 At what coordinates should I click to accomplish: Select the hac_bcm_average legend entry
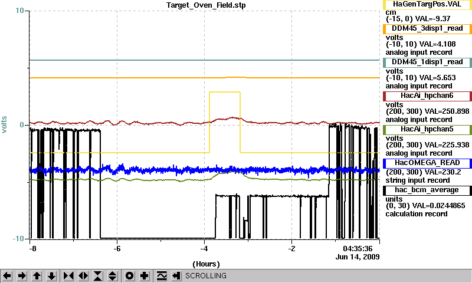[427, 190]
